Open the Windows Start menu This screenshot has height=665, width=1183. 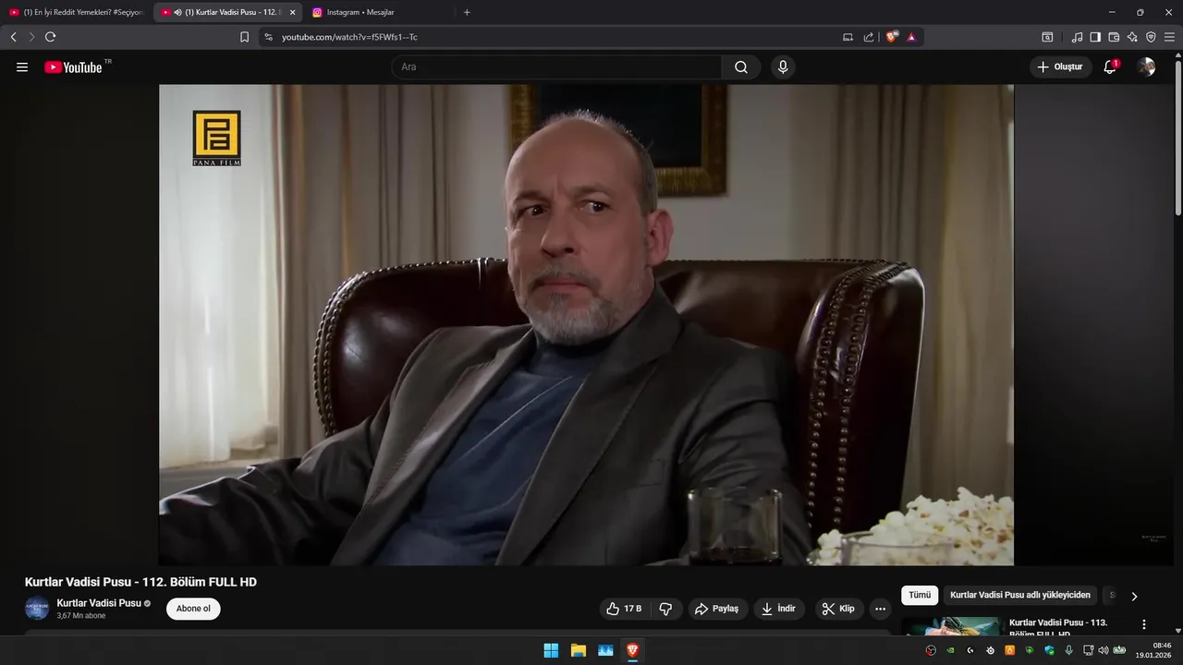551,650
